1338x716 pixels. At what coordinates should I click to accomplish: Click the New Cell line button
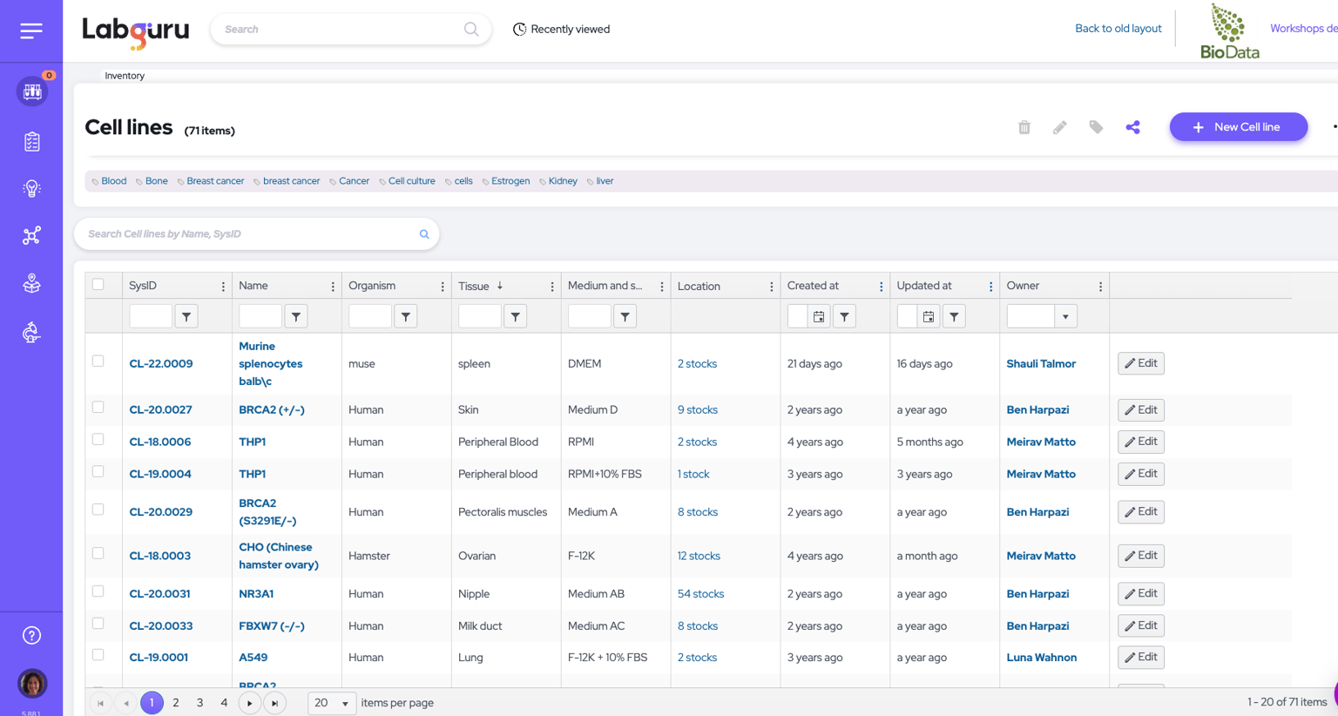click(x=1238, y=127)
